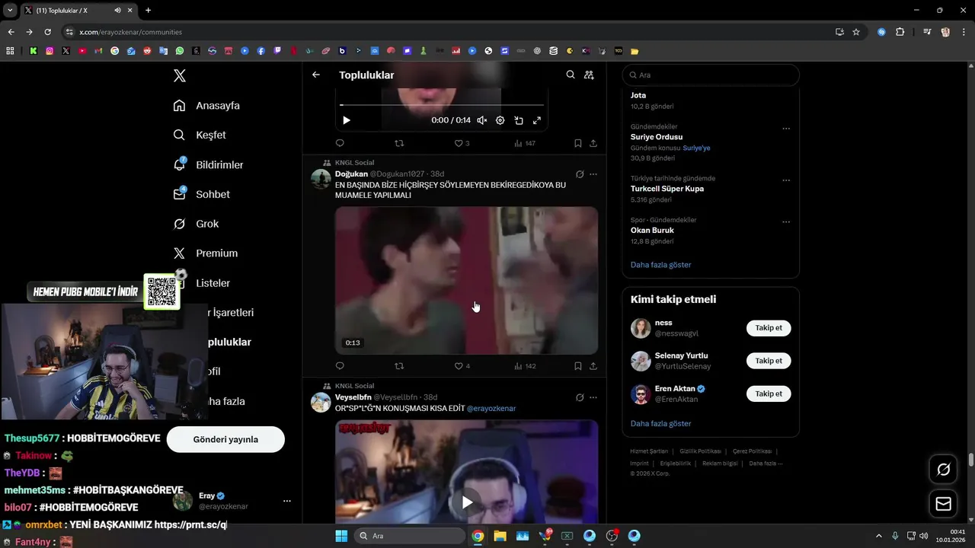Click Gönderi yayınla post button
This screenshot has height=548, width=975.
point(225,439)
